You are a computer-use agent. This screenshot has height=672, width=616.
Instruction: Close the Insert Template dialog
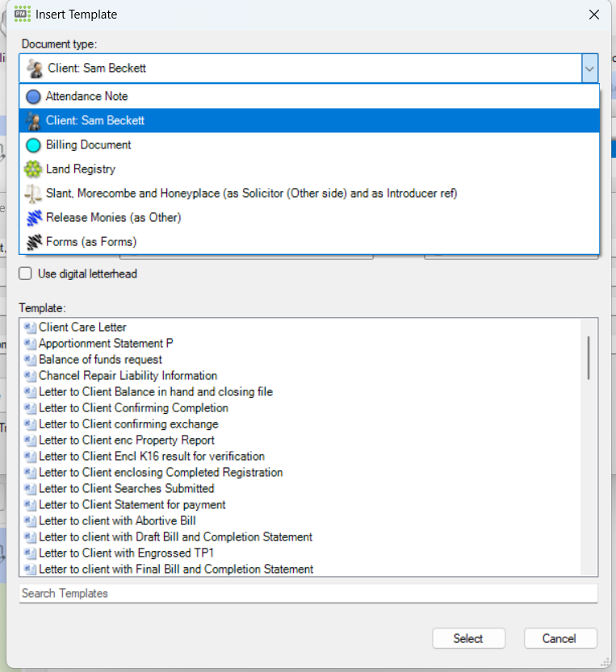pos(593,15)
